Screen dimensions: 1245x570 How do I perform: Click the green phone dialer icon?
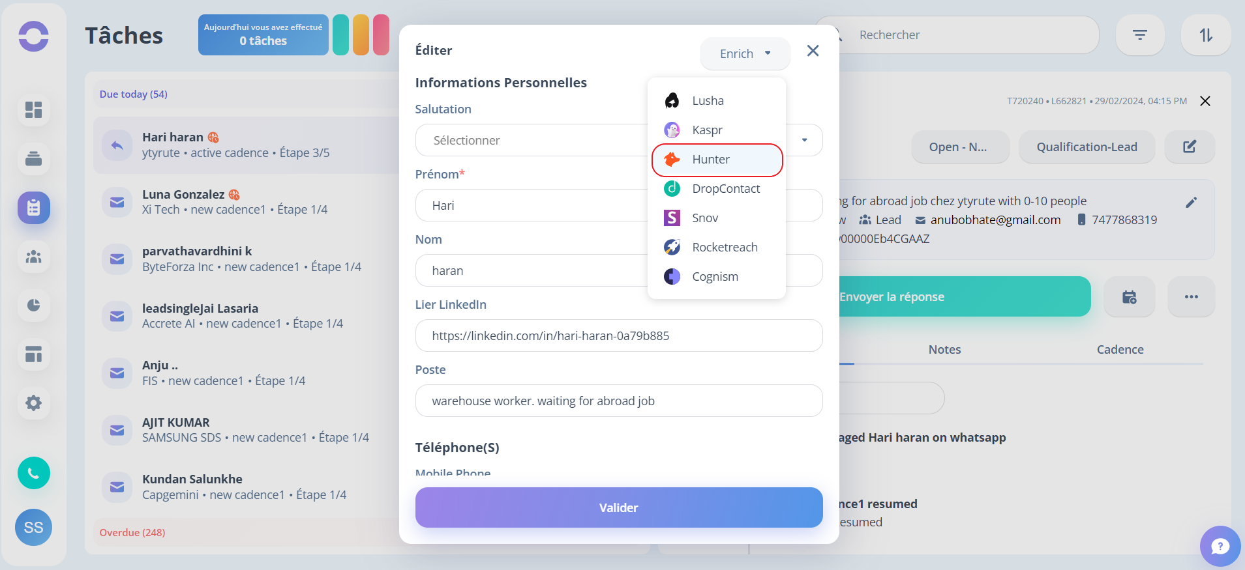click(34, 473)
